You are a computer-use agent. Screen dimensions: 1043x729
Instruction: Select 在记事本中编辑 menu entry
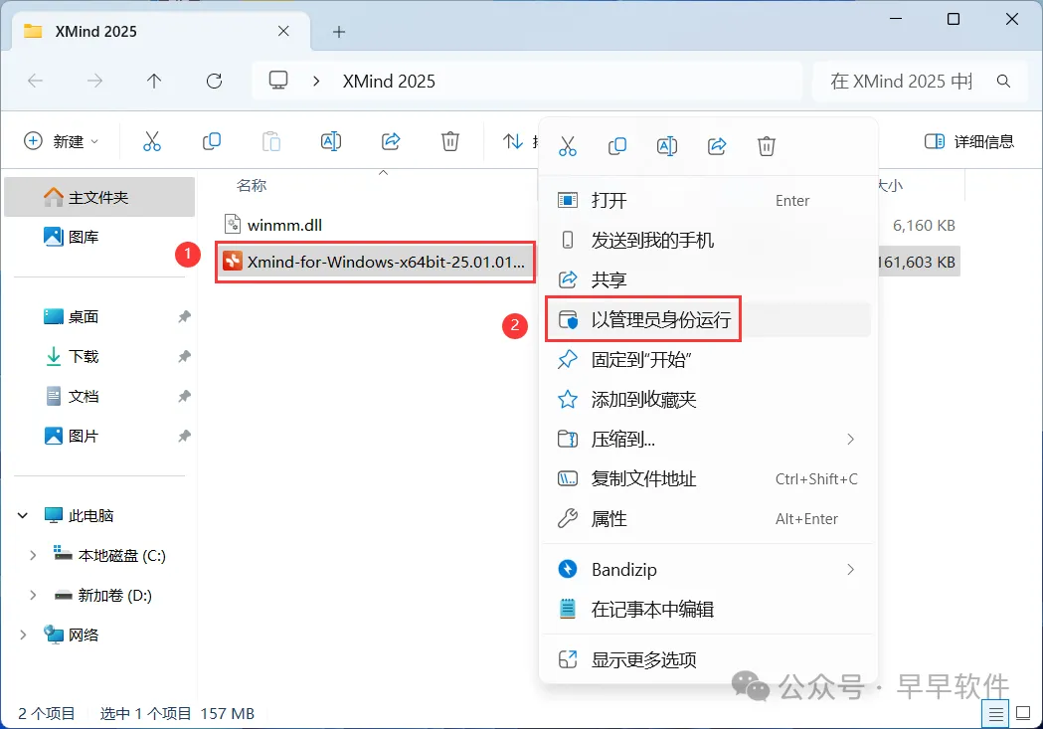(708, 610)
